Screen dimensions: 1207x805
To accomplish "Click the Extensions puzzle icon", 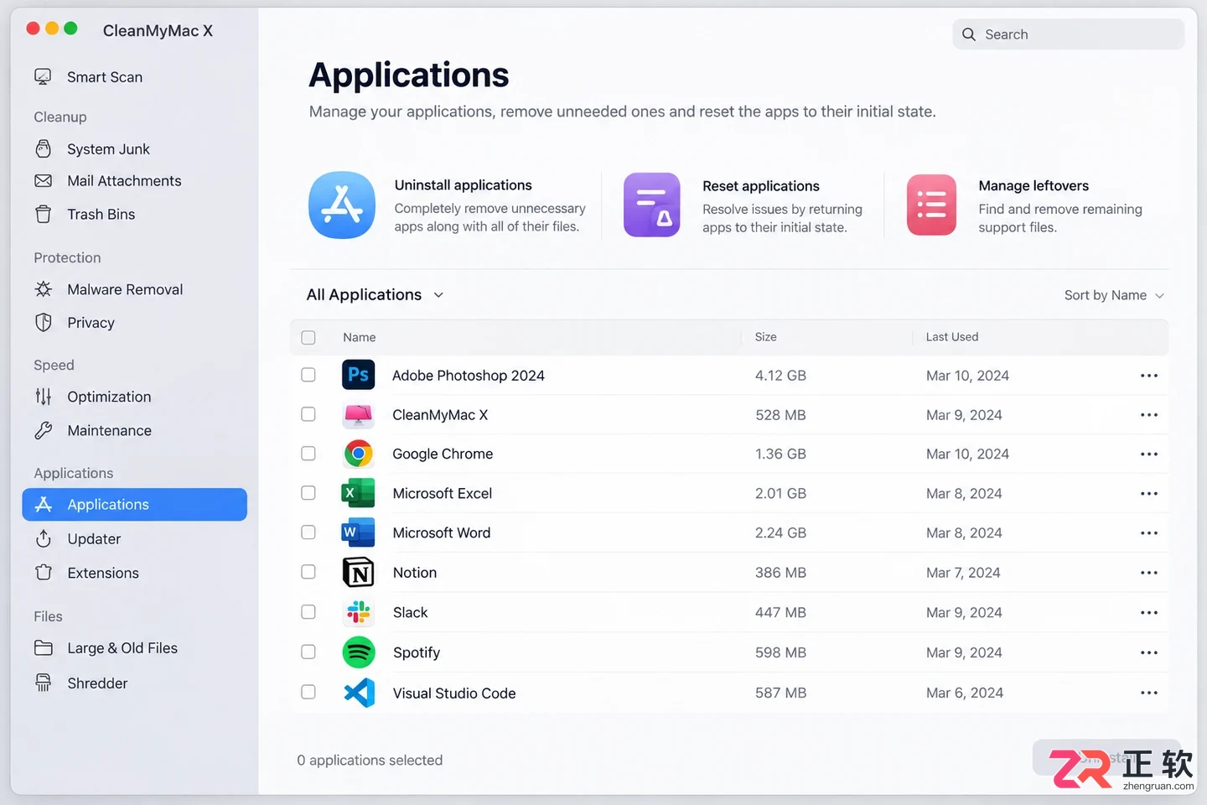I will tap(43, 573).
